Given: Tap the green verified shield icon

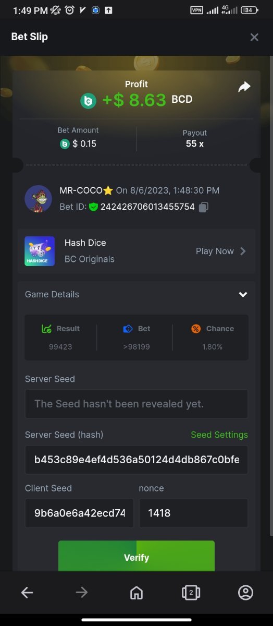Looking at the screenshot, I should point(93,207).
